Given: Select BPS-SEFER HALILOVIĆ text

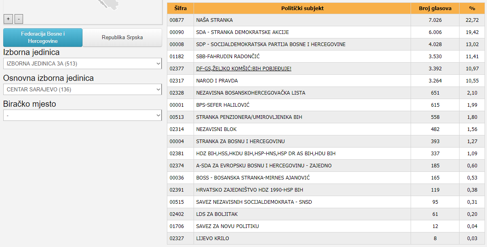Looking at the screenshot, I should pyautogui.click(x=223, y=105).
